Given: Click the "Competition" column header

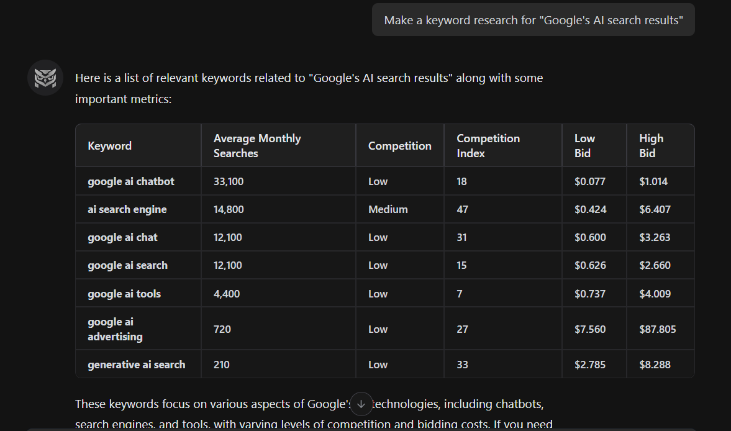Looking at the screenshot, I should pos(399,145).
